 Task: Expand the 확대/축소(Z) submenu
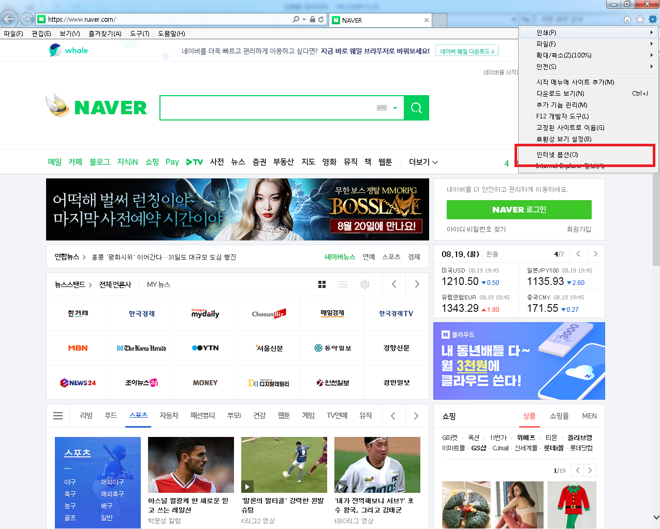[x=589, y=55]
